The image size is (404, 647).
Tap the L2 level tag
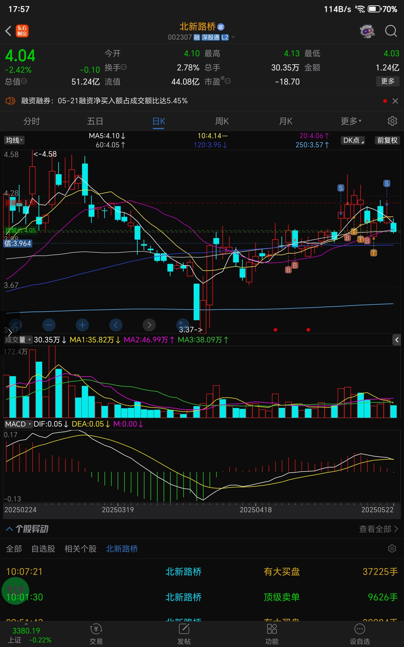(225, 37)
